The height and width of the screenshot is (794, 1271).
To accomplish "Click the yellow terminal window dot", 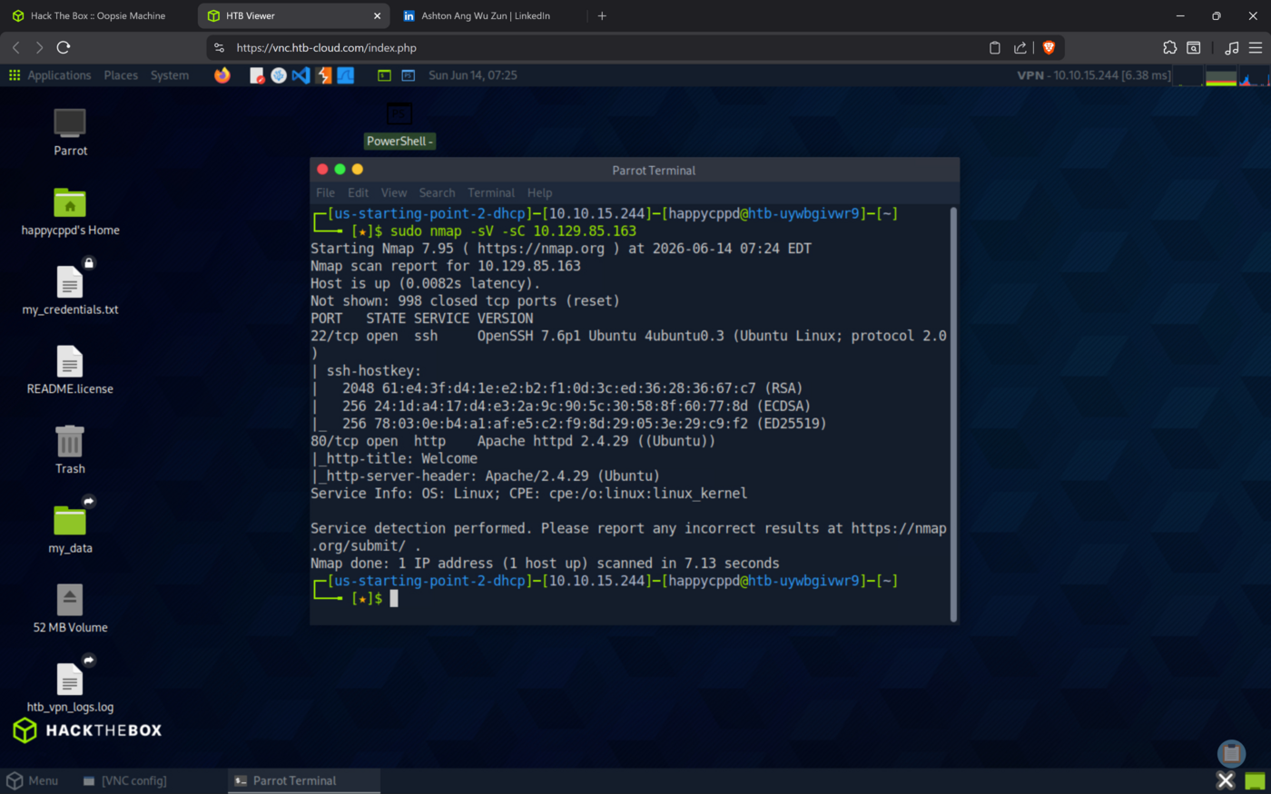I will [357, 170].
